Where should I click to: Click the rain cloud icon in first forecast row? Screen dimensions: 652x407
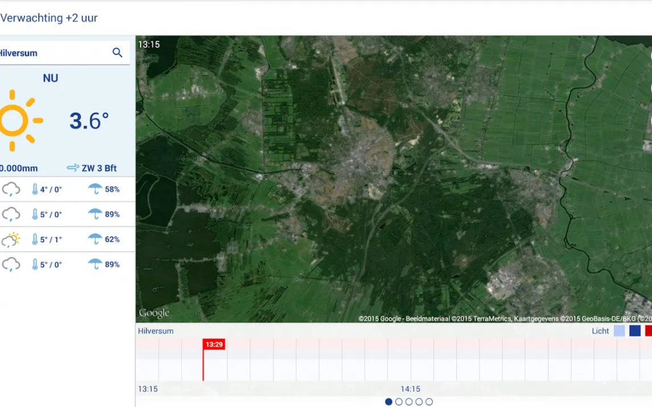pos(11,189)
